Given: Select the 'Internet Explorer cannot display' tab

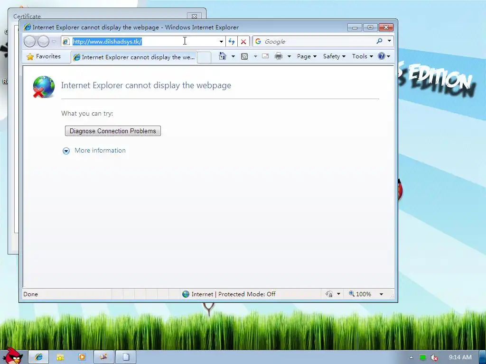Looking at the screenshot, I should 134,57.
